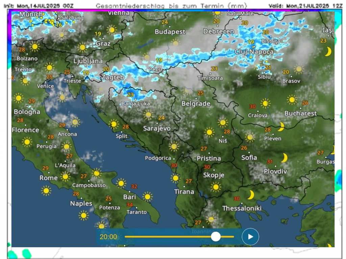This screenshot has width=346, height=259.
Task: Select the sun icon beside Graz
Action: [x=112, y=30]
